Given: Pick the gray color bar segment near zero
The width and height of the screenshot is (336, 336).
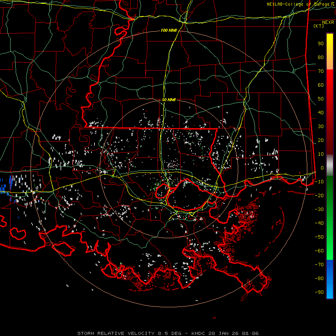Looking at the screenshot, I should [330, 165].
